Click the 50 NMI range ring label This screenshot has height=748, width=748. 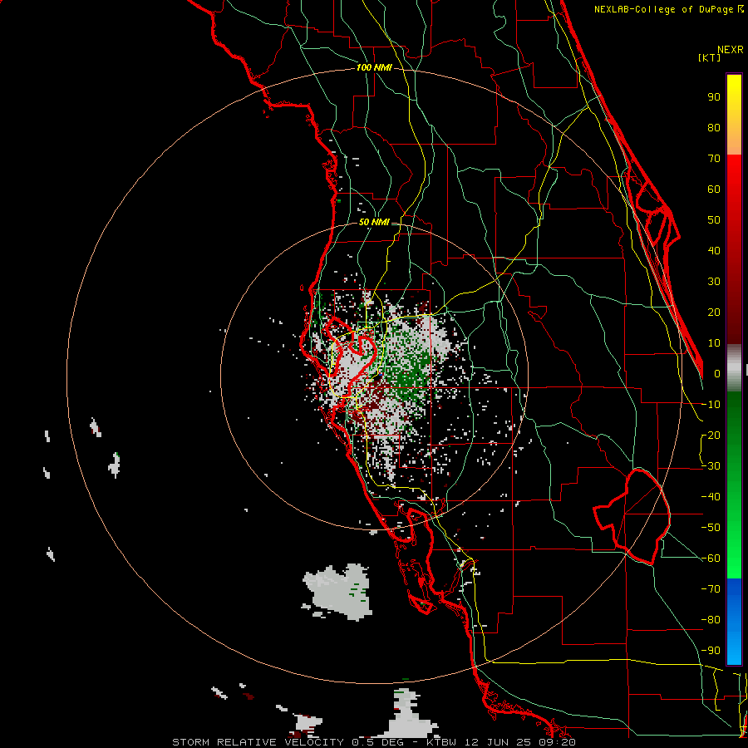374,222
